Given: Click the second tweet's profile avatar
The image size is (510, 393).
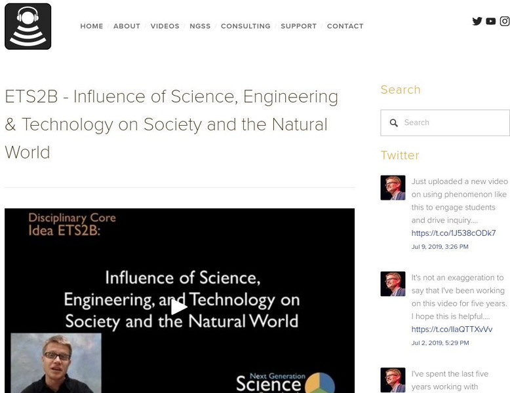Looking at the screenshot, I should (x=393, y=284).
